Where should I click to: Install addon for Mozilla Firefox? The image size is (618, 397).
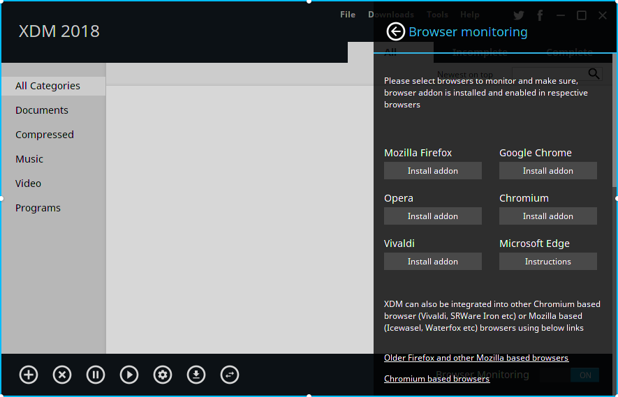click(433, 170)
